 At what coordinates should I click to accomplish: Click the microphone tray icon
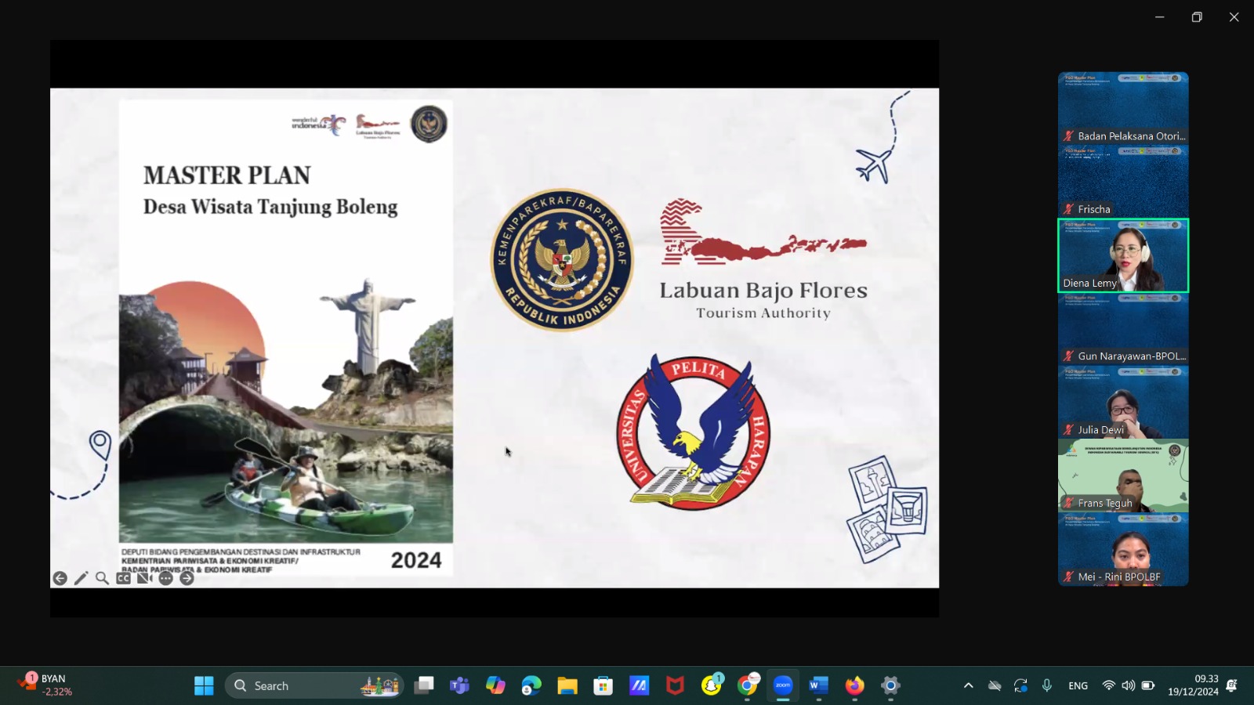pyautogui.click(x=1047, y=685)
